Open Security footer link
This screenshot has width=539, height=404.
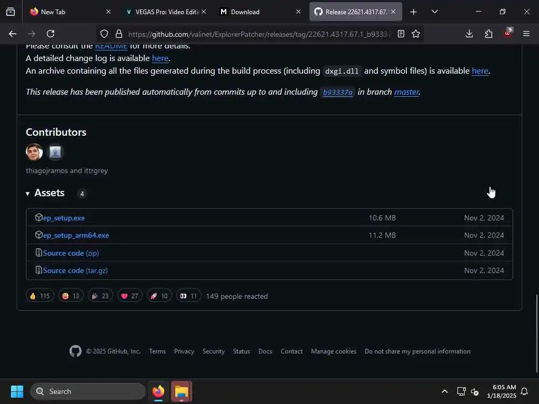click(x=214, y=351)
